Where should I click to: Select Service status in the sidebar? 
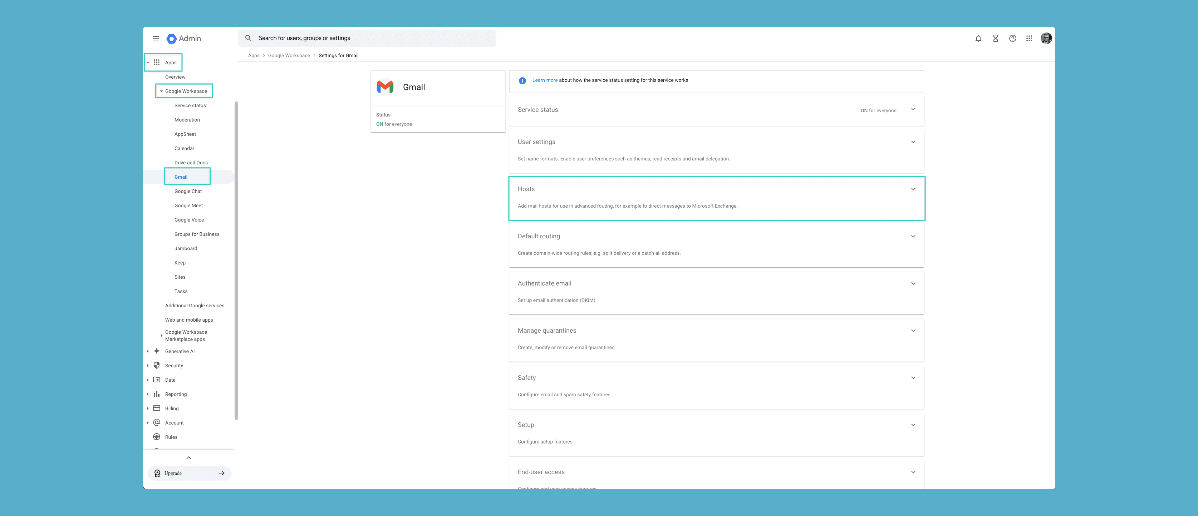point(191,105)
